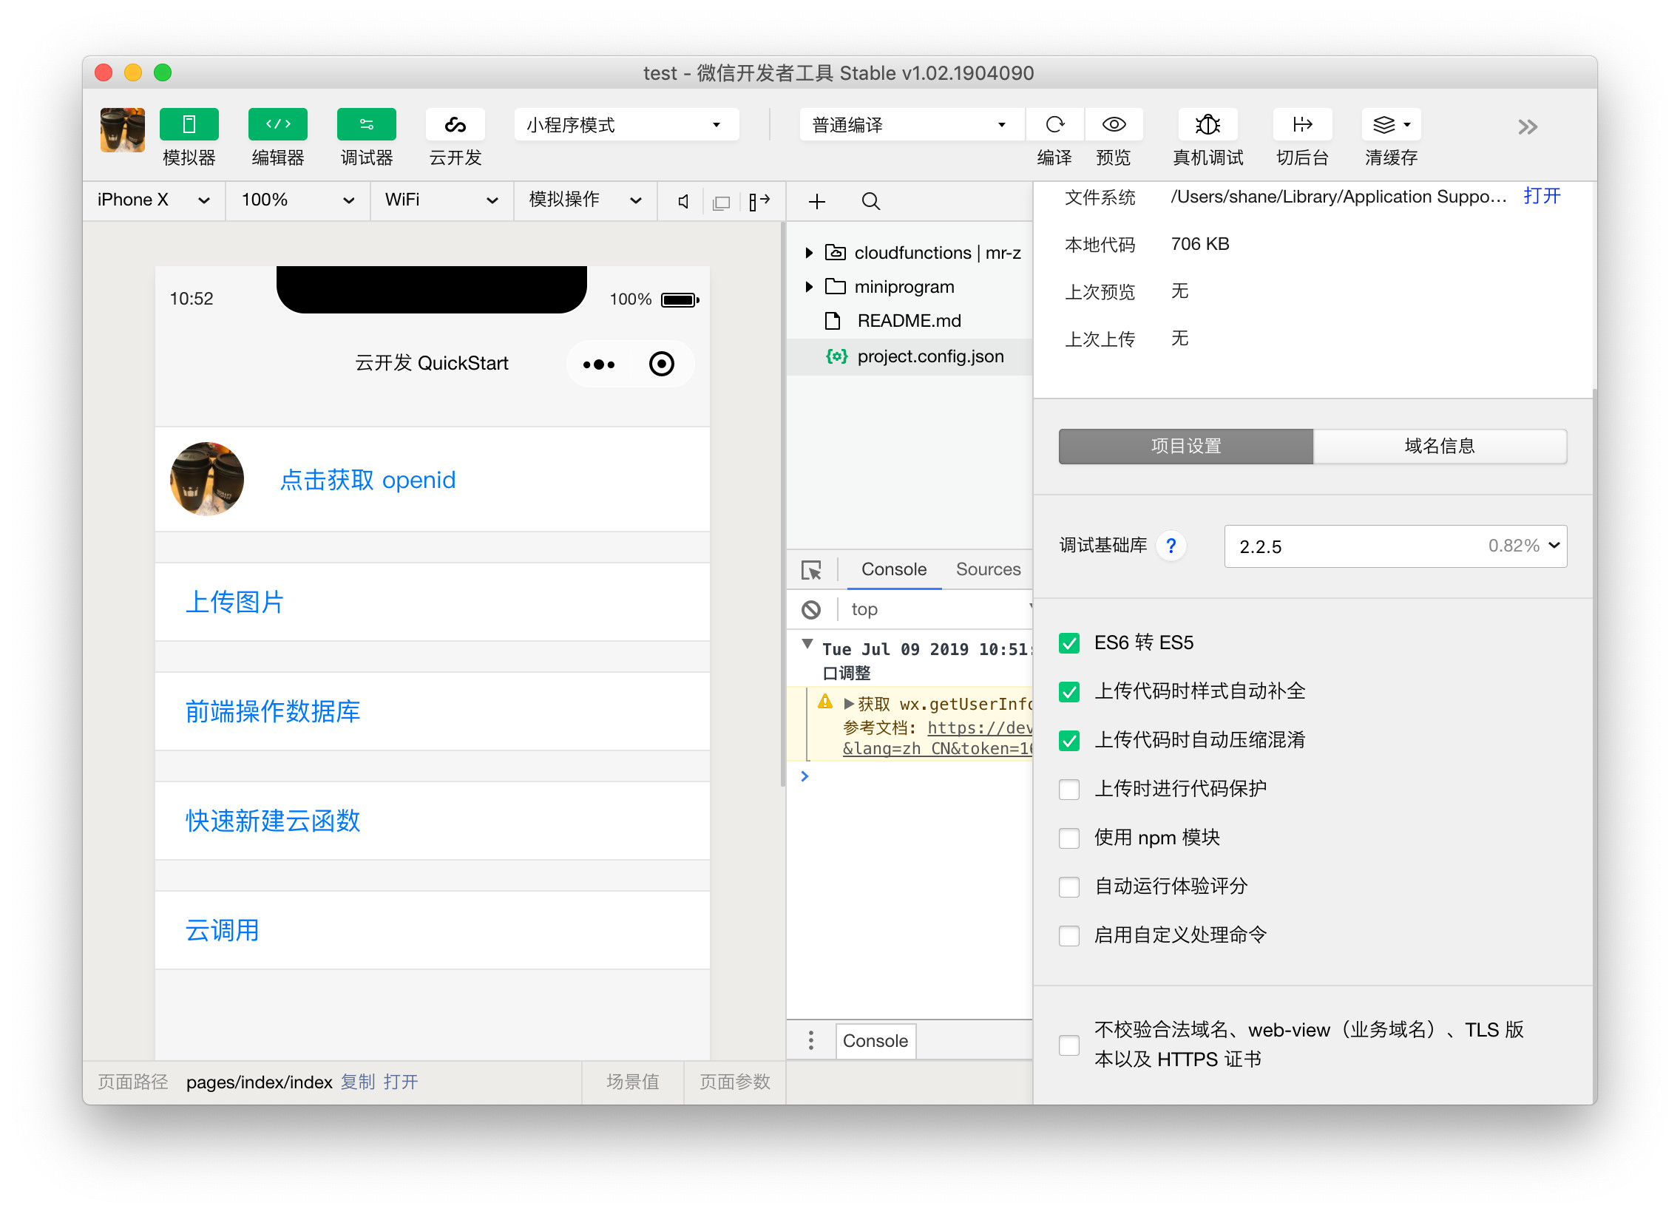1680x1214 pixels.
Task: Click the 前端操作数据库 entry
Action: point(432,712)
